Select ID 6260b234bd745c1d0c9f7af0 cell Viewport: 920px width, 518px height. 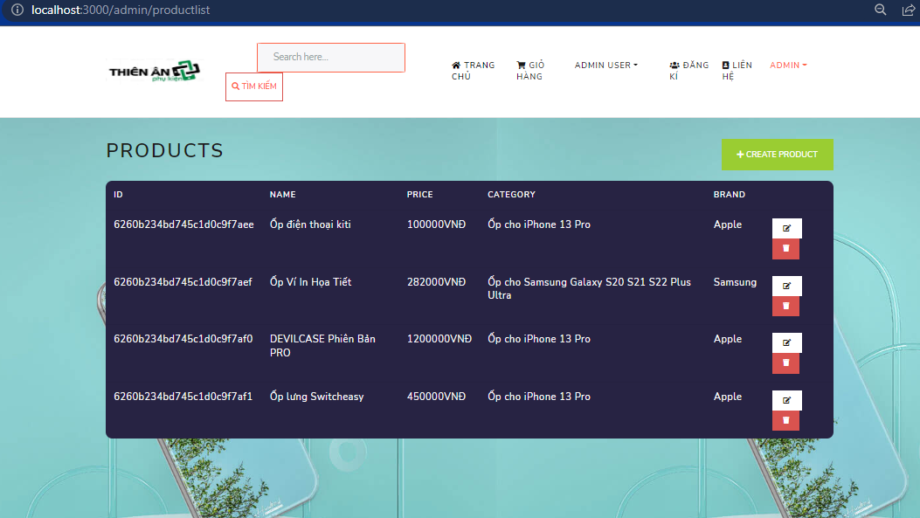tap(183, 338)
